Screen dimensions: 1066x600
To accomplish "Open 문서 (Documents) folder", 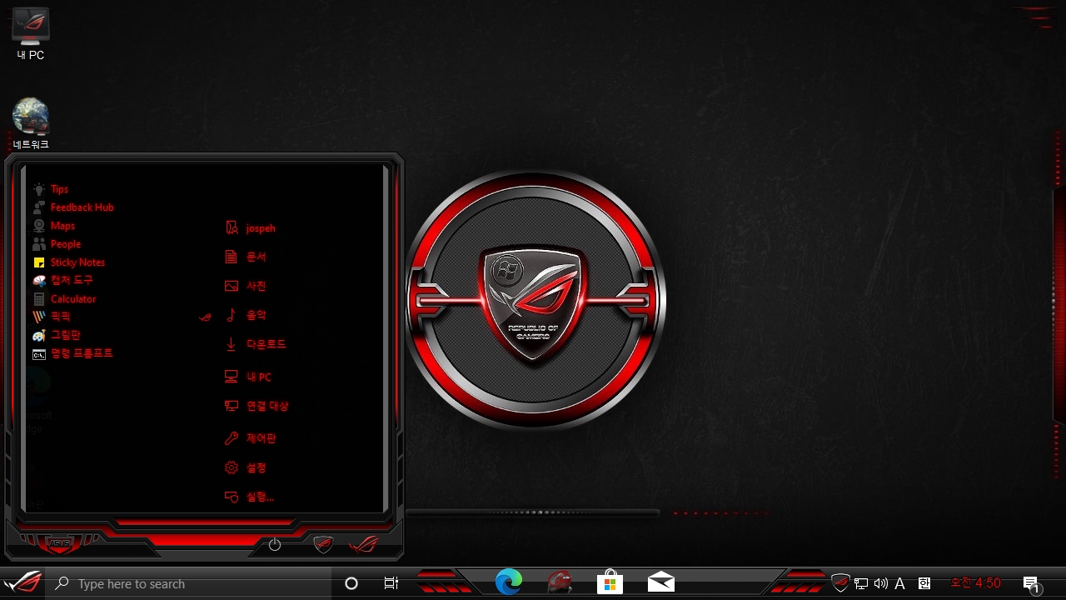I will coord(246,257).
